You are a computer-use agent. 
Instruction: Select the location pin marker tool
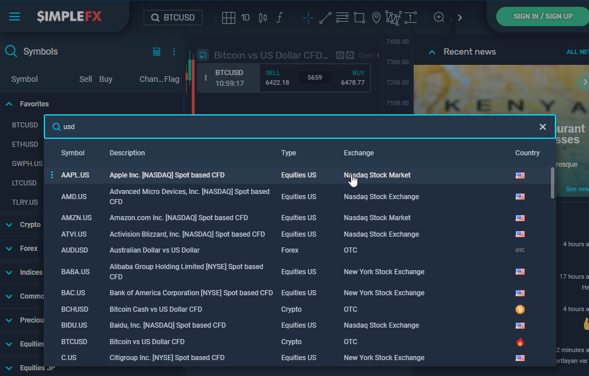376,18
